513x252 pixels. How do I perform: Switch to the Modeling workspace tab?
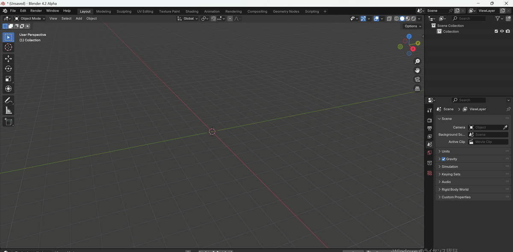[103, 12]
